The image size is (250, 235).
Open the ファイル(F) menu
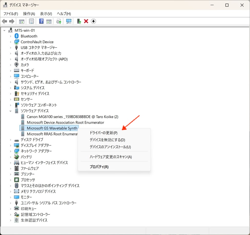pos(11,14)
